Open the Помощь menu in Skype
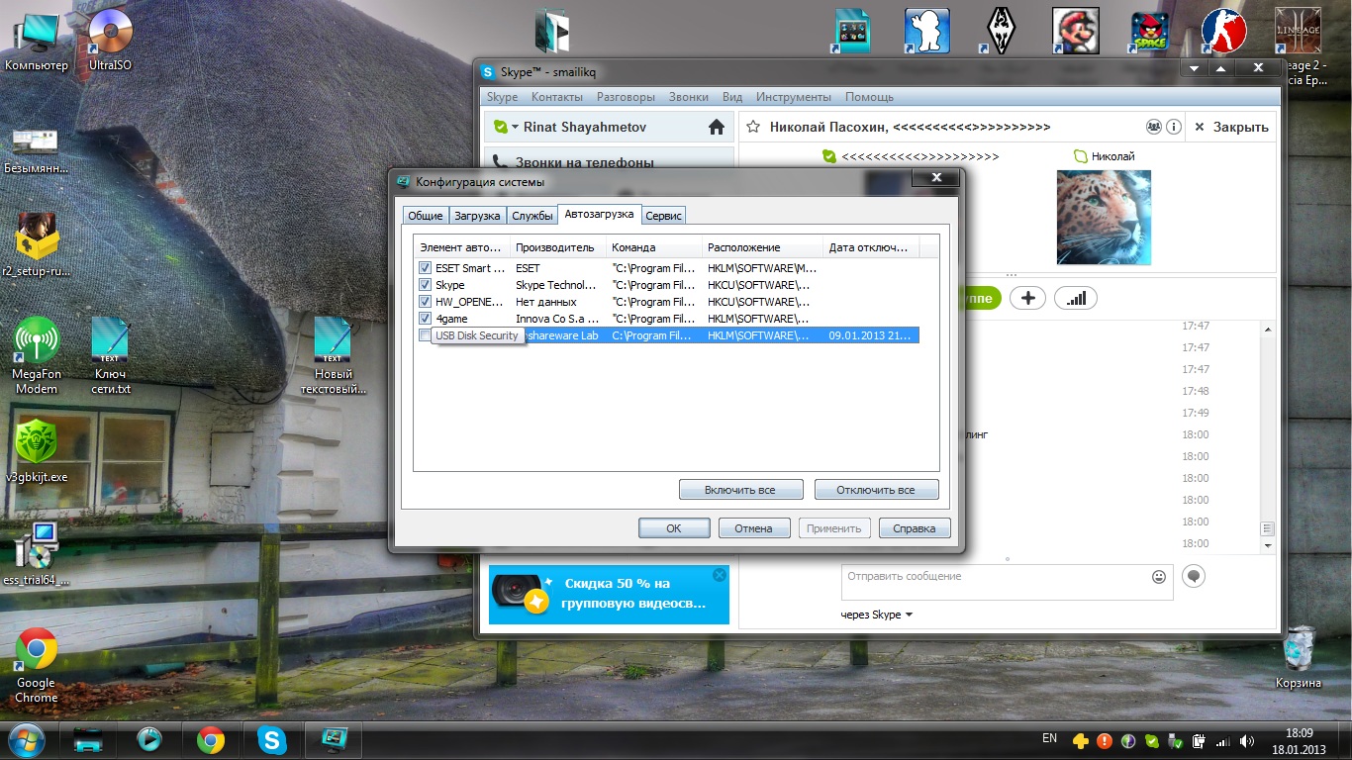1352x760 pixels. (x=869, y=97)
